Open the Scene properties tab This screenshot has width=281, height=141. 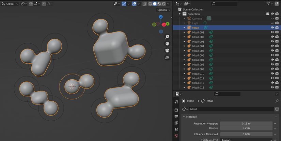(176, 129)
